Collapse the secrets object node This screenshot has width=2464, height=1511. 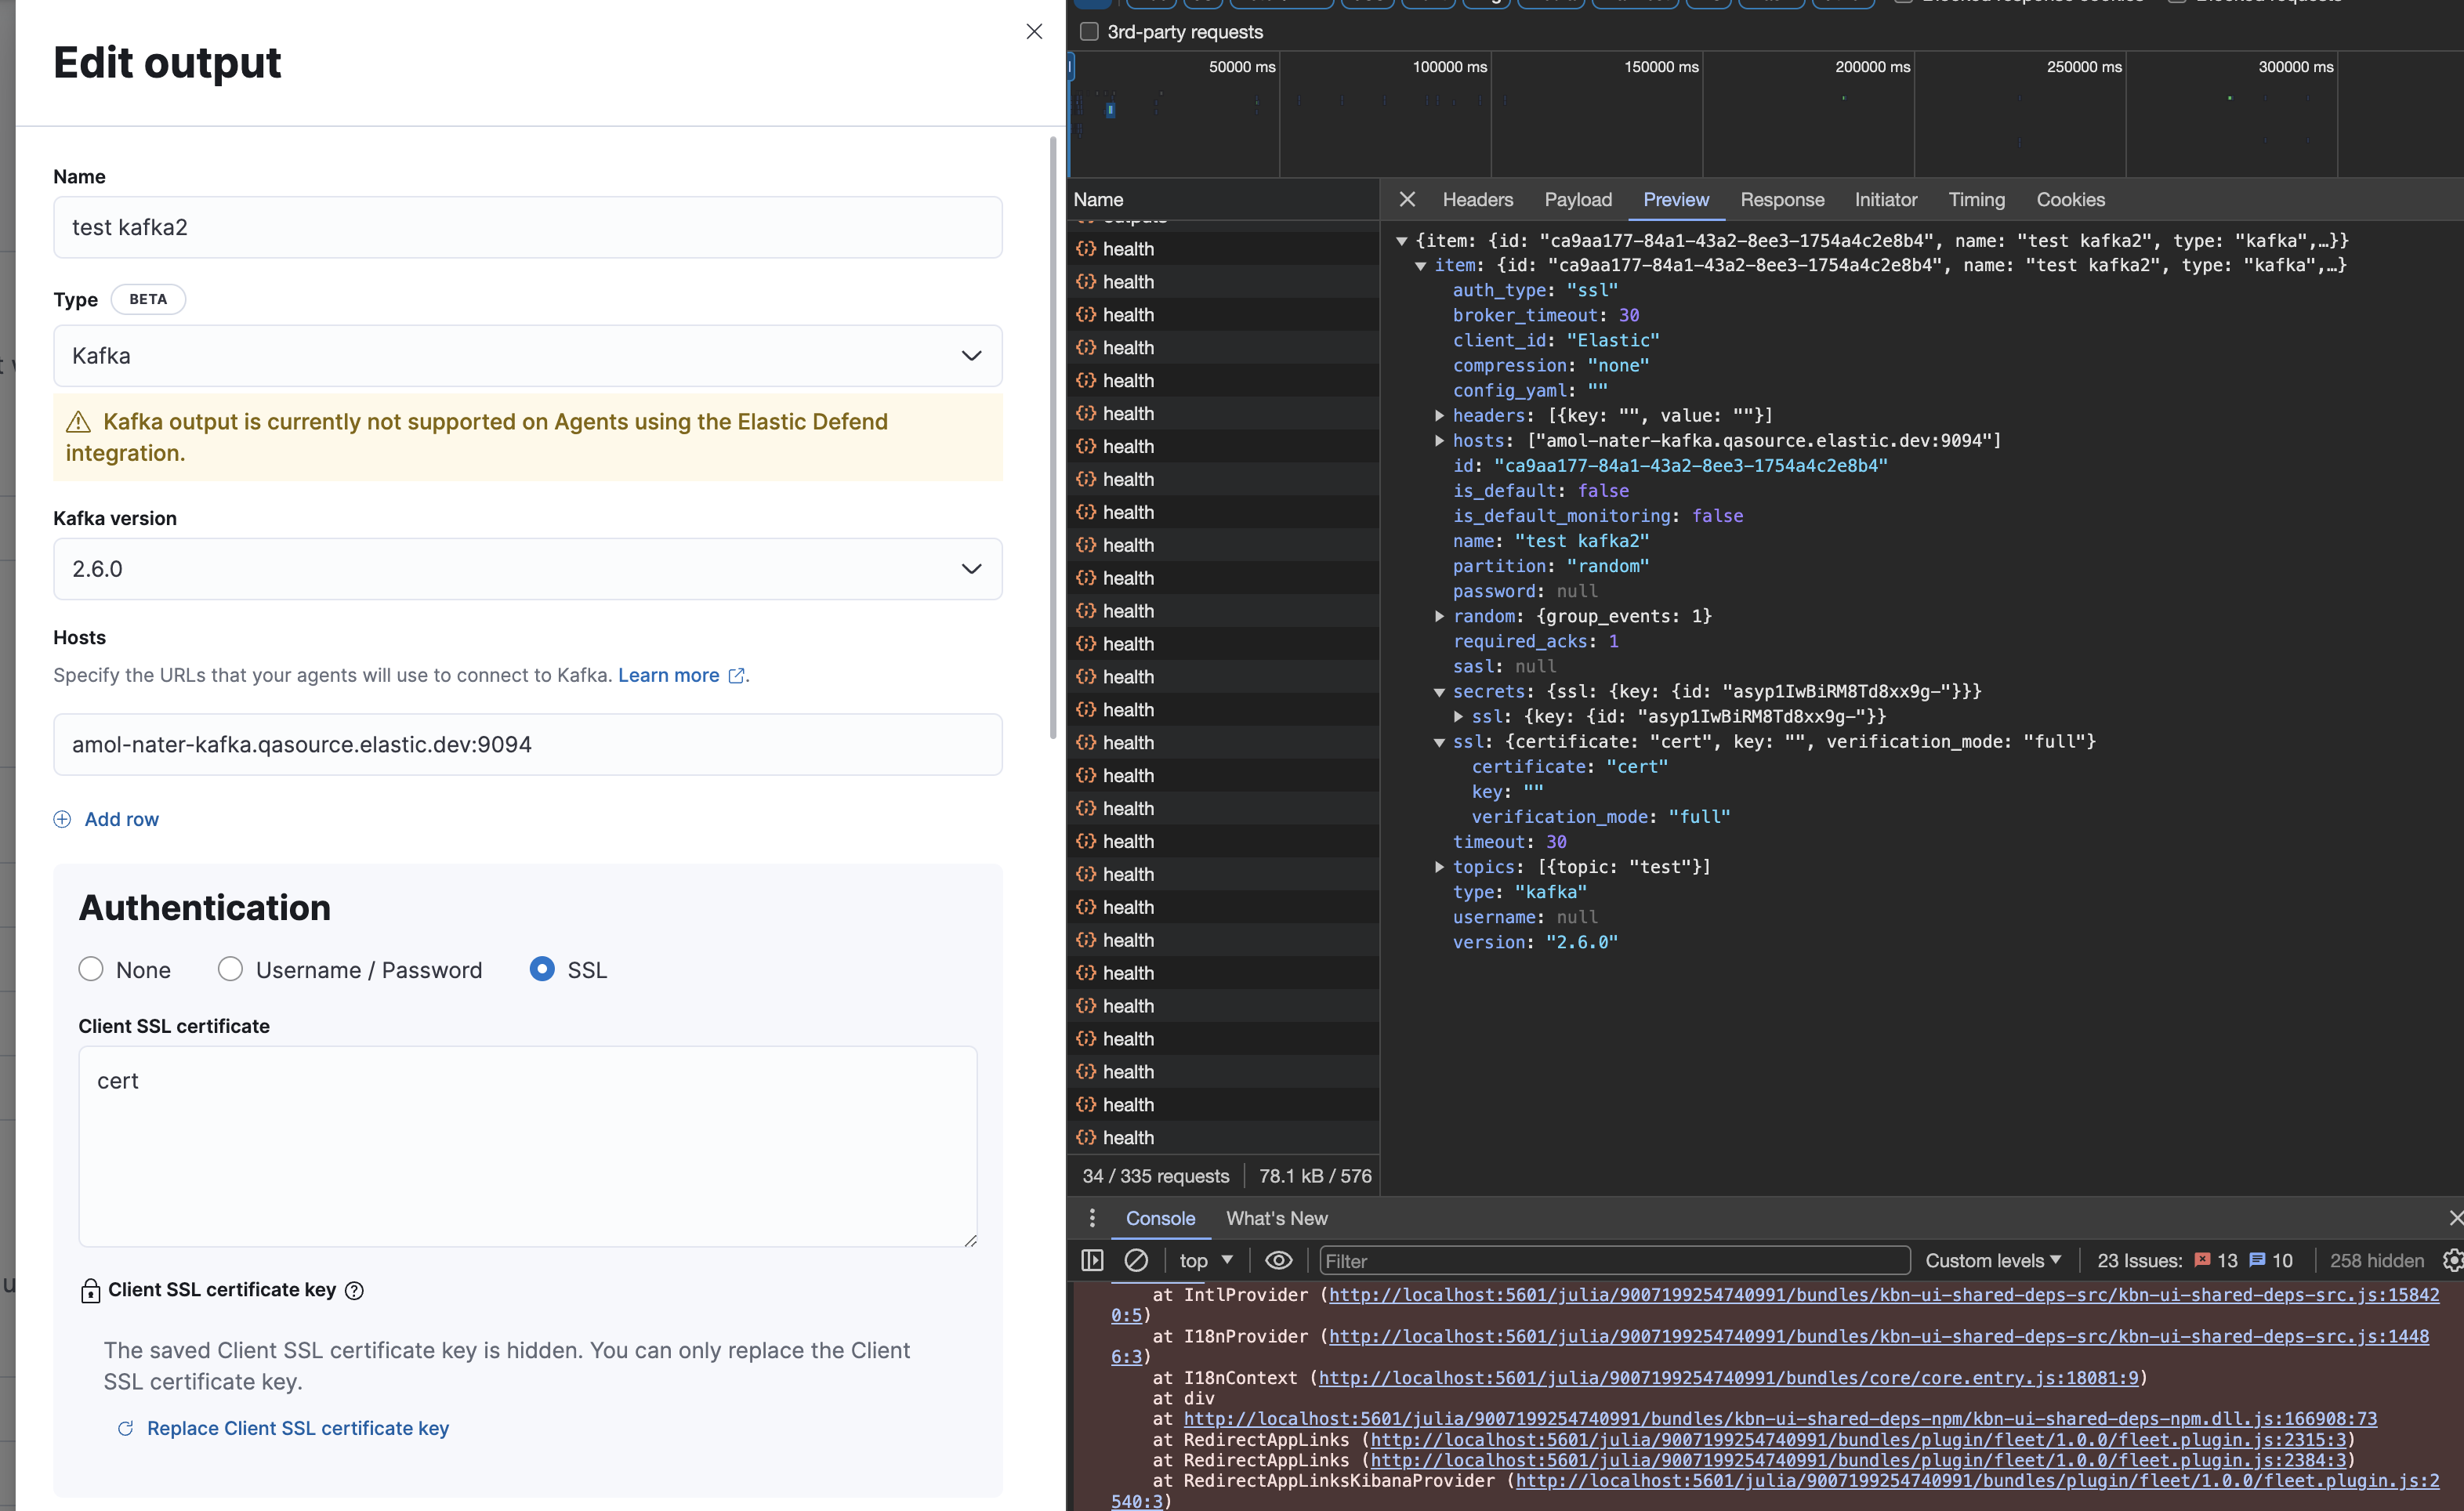point(1440,692)
